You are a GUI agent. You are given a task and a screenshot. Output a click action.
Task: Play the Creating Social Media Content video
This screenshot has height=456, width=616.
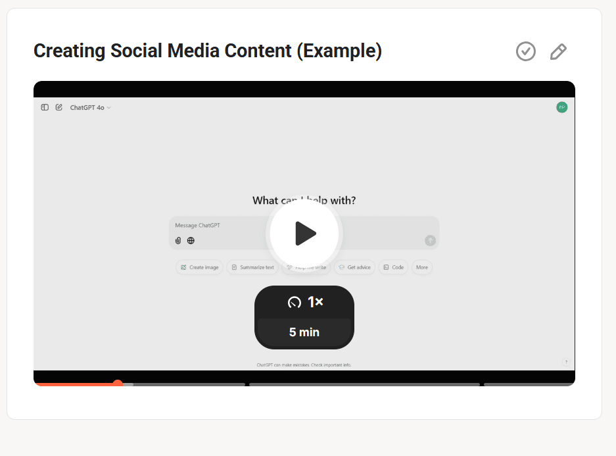[304, 234]
